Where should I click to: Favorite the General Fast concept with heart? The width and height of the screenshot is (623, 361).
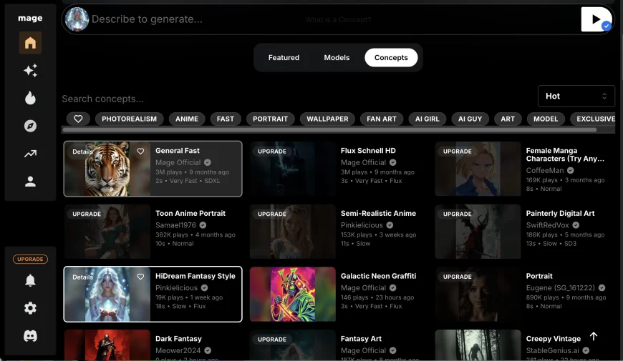pos(140,152)
